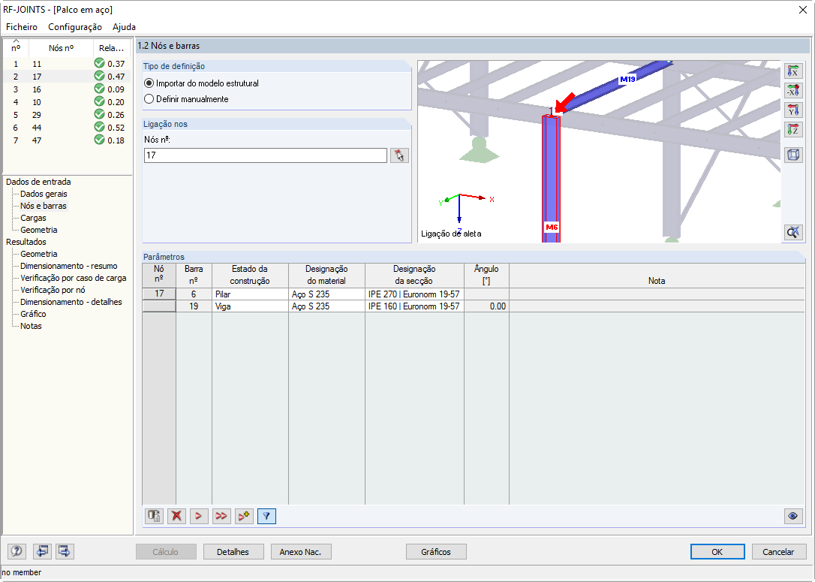The image size is (815, 582).
Task: Select joint row 5 with node 29
Action: coord(68,114)
